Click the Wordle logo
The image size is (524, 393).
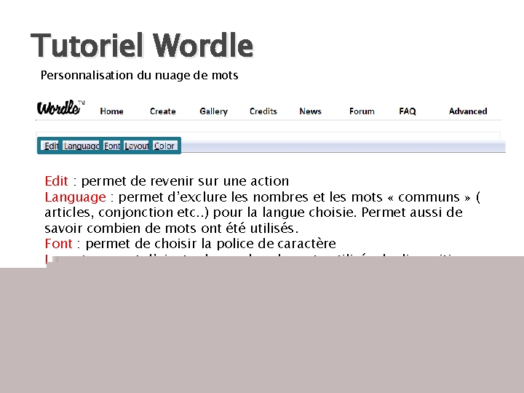60,108
